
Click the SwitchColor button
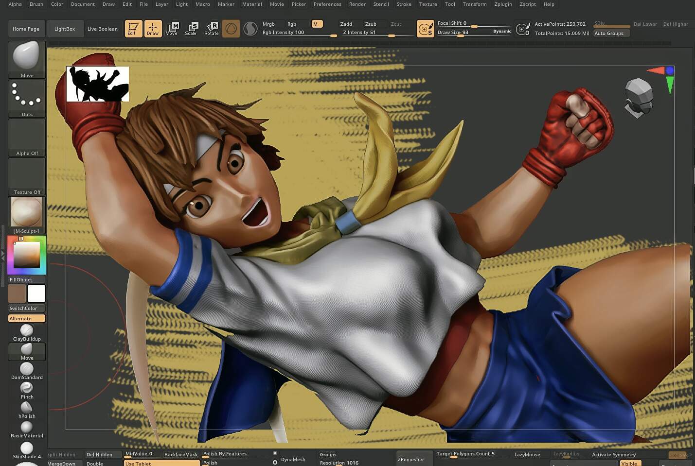[x=27, y=308]
